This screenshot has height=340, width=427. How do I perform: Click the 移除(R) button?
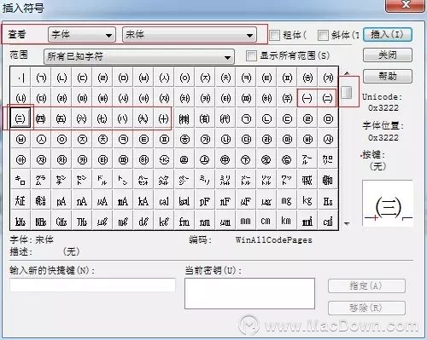click(366, 308)
